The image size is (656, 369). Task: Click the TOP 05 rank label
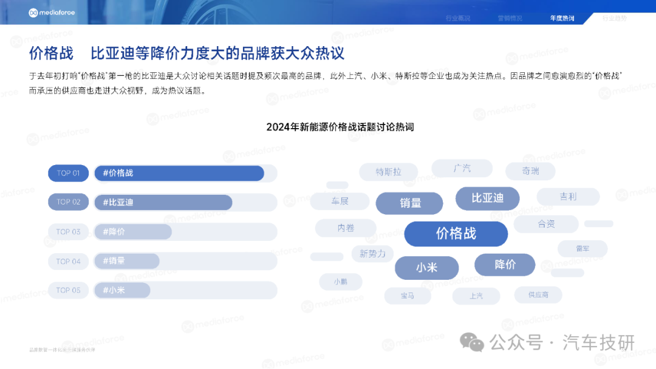[68, 291]
